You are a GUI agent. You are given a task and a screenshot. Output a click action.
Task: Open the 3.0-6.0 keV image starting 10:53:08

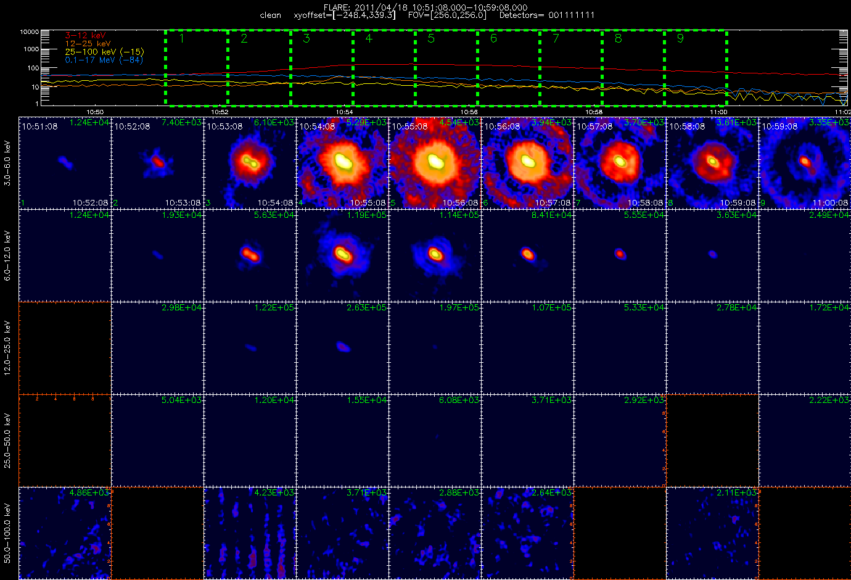click(x=250, y=162)
